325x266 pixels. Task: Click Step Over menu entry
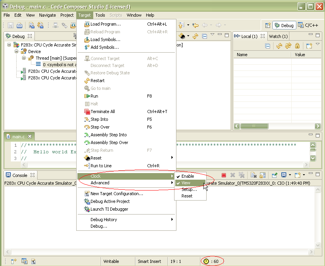tap(126, 127)
